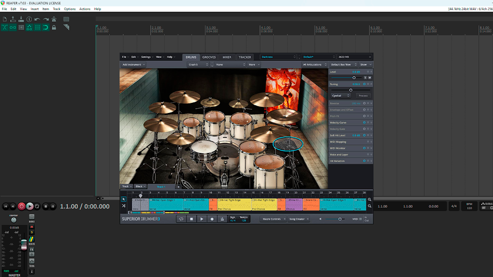Select the arrow pointer tool in song track
Image resolution: width=493 pixels, height=277 pixels.
pyautogui.click(x=124, y=200)
